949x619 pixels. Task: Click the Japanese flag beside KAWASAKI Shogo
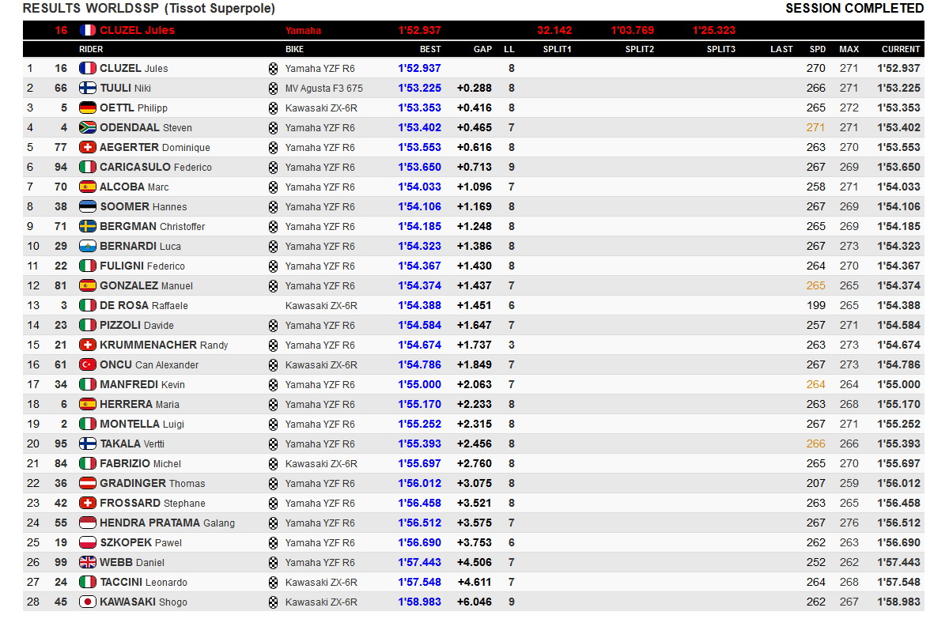tap(88, 602)
